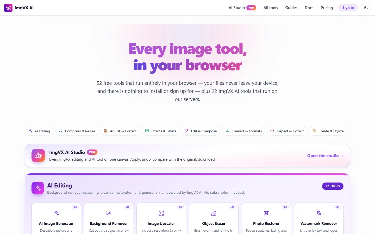Click the Object Eraser icon
This screenshot has height=234, width=375.
[x=214, y=213]
